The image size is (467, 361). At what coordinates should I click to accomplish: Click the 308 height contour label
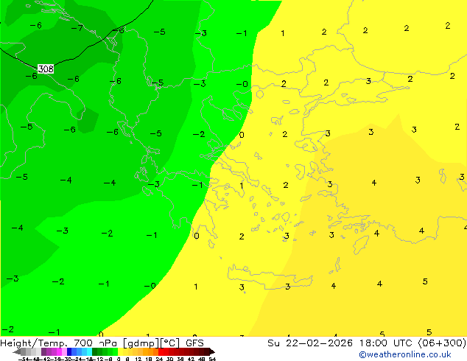[x=46, y=69]
